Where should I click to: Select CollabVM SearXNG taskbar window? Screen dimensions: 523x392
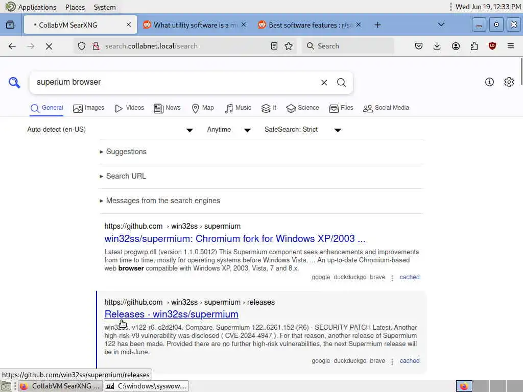pos(60,386)
